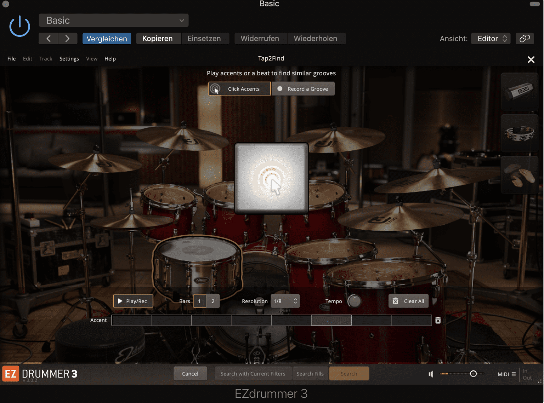Select the Click Accents mode
This screenshot has height=403, width=544.
point(239,89)
